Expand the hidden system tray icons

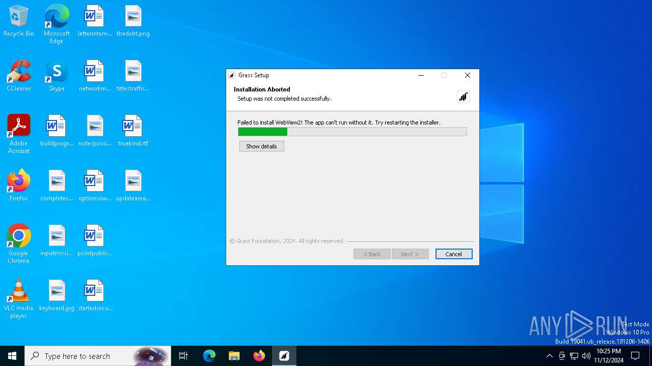[549, 356]
